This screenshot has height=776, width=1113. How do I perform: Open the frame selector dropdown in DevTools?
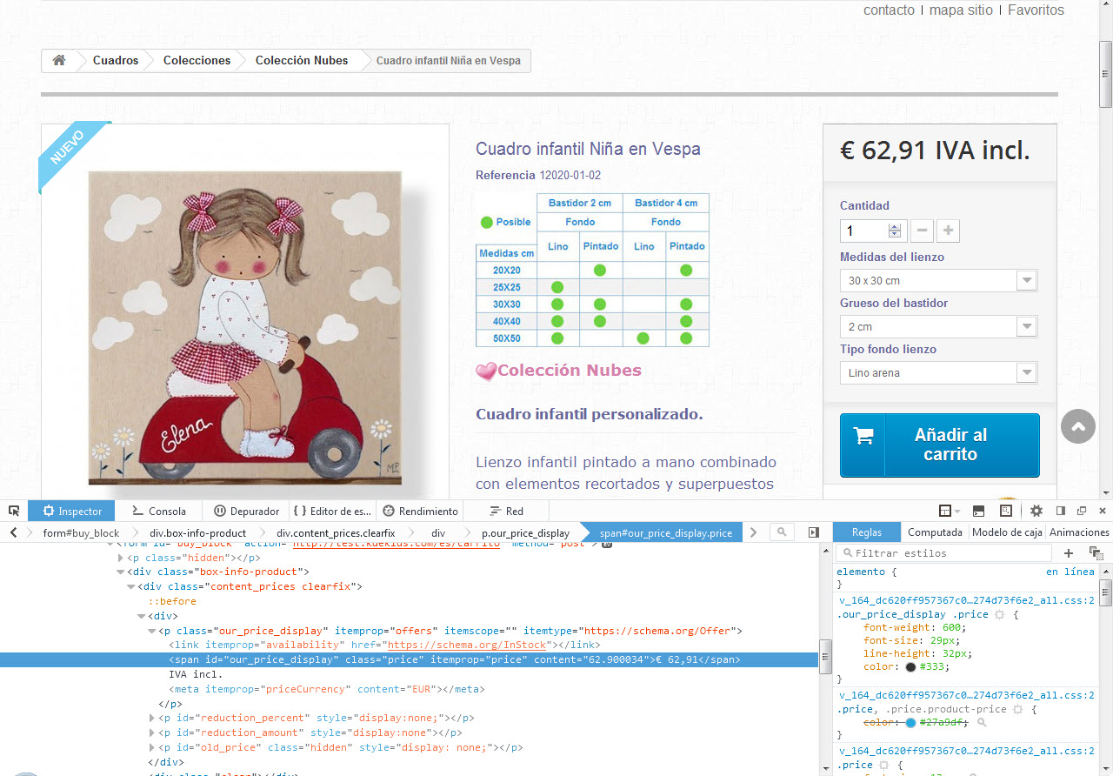tap(949, 511)
